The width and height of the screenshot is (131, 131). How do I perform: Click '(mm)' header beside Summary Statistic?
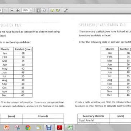[x=121, y=116]
